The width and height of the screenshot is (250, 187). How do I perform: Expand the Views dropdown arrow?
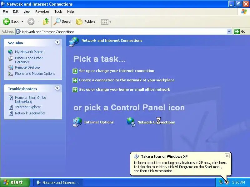tap(111, 22)
